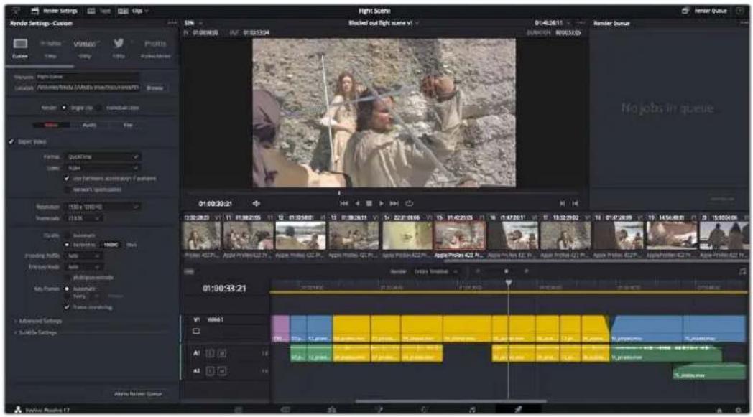Select the Vimeo render preset
Screen dimensions: 753x417
click(x=85, y=49)
